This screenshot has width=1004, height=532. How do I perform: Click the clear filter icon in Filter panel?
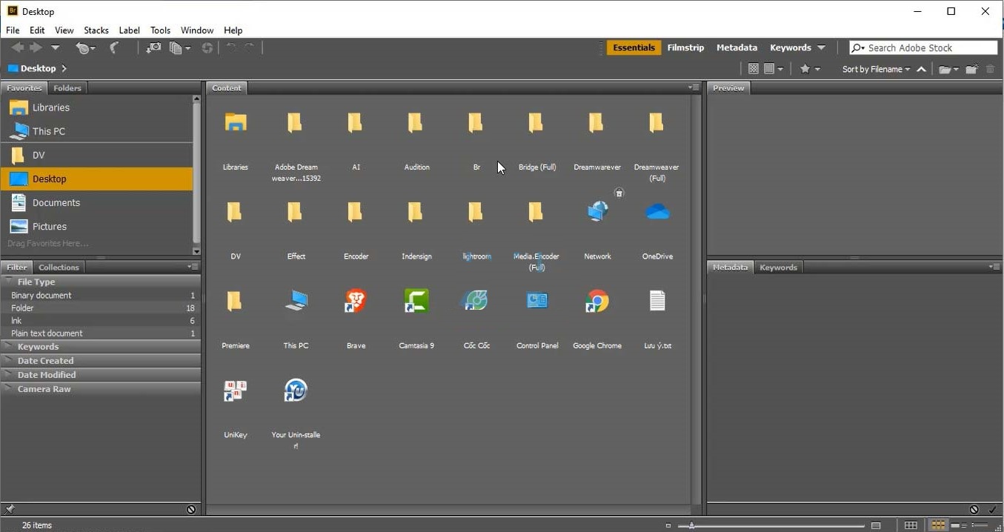coord(191,510)
